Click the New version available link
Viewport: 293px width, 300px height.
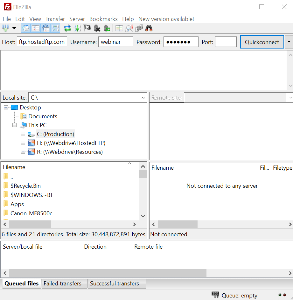click(166, 19)
